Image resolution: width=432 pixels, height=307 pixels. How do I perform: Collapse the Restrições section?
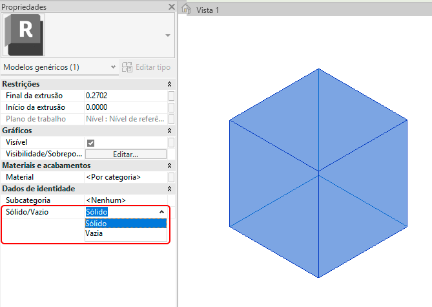pos(169,84)
